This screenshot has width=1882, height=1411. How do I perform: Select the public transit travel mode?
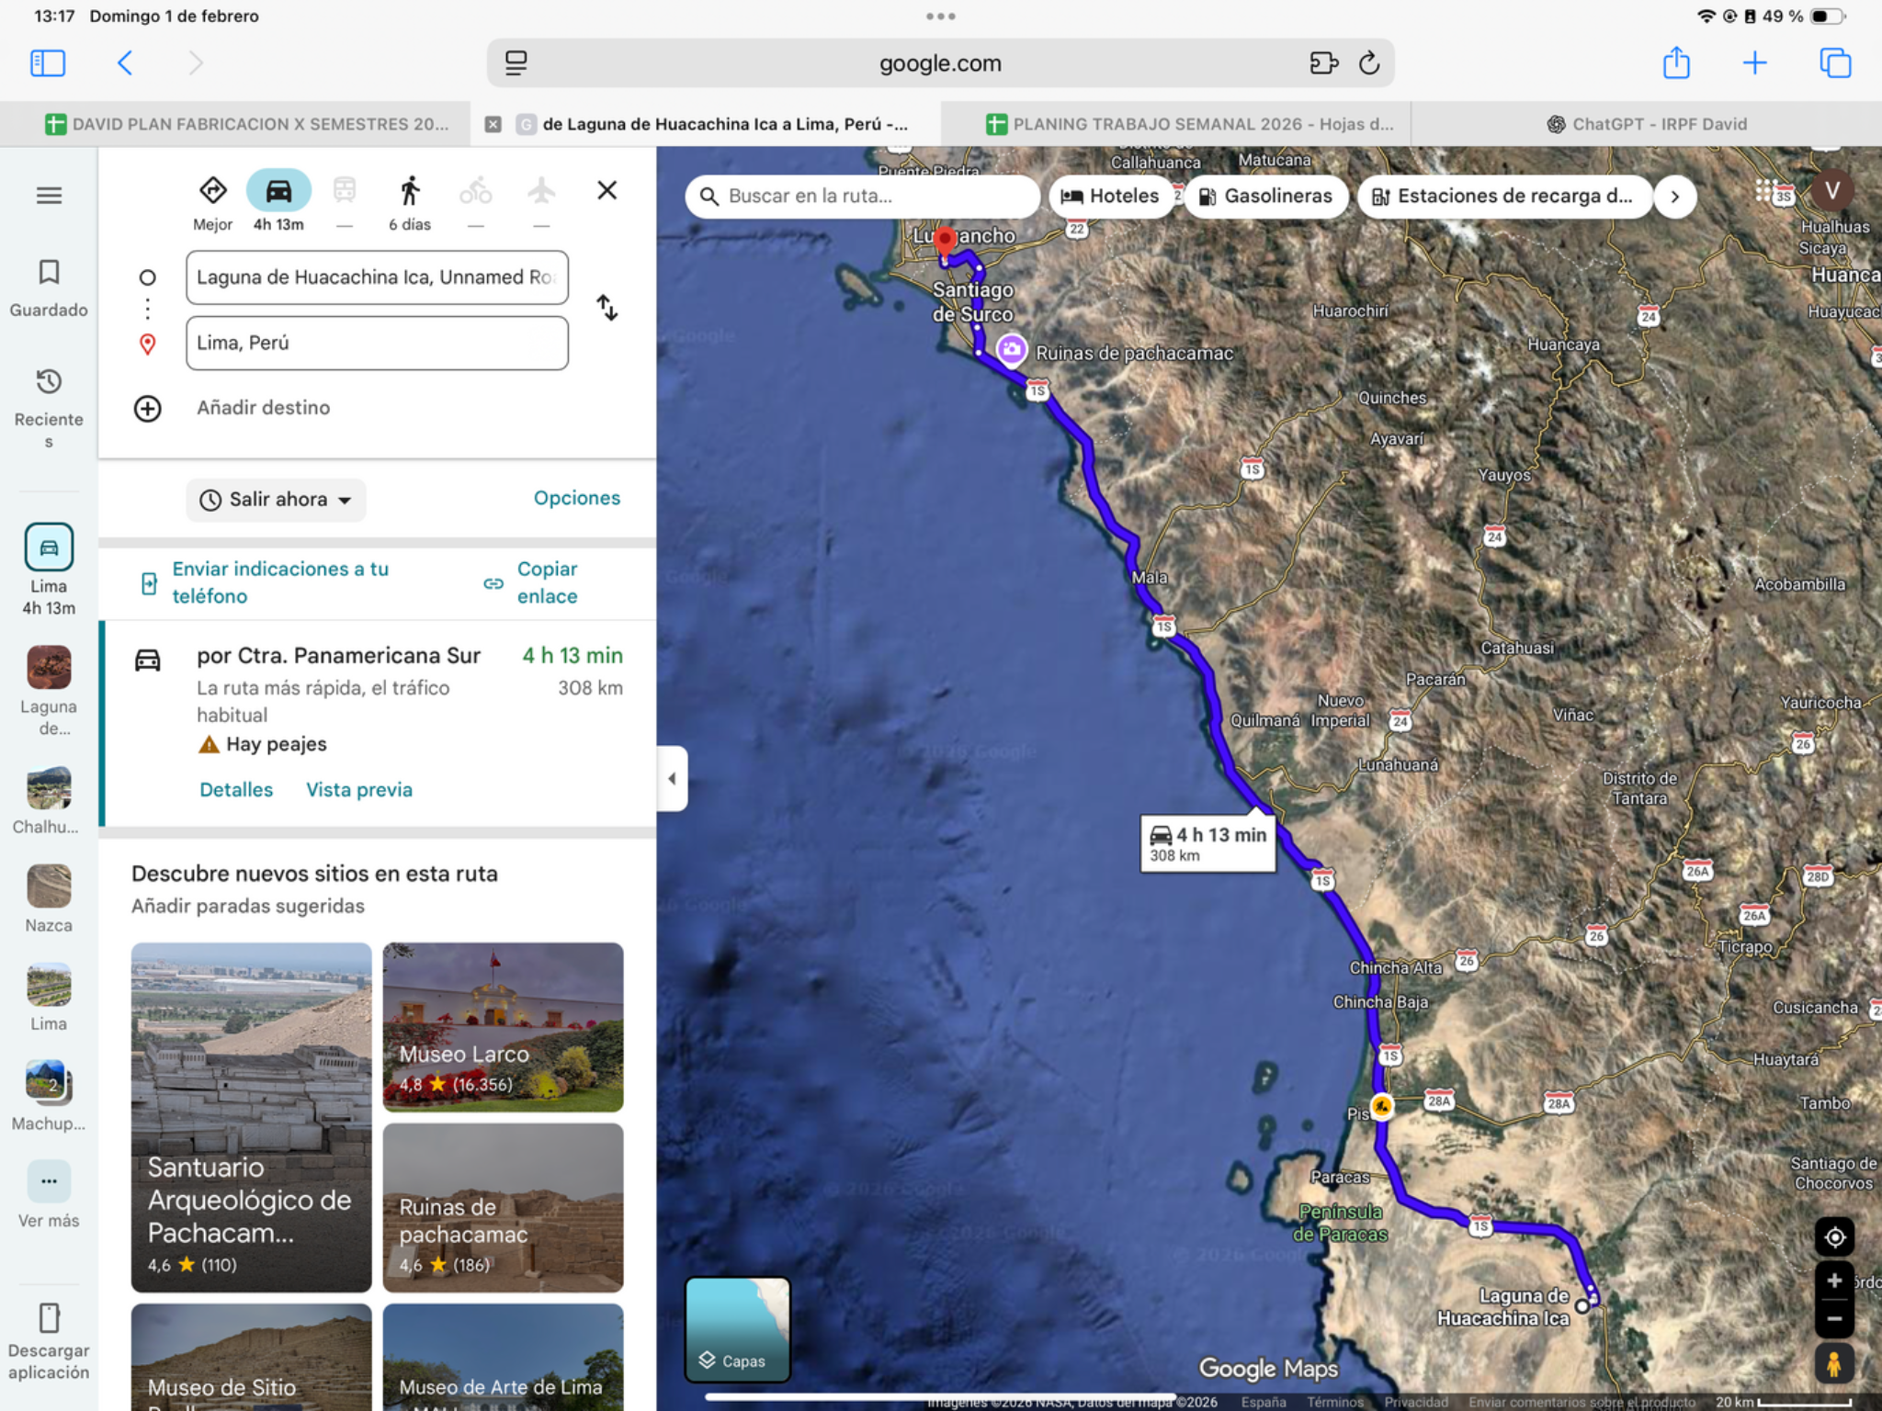(345, 202)
